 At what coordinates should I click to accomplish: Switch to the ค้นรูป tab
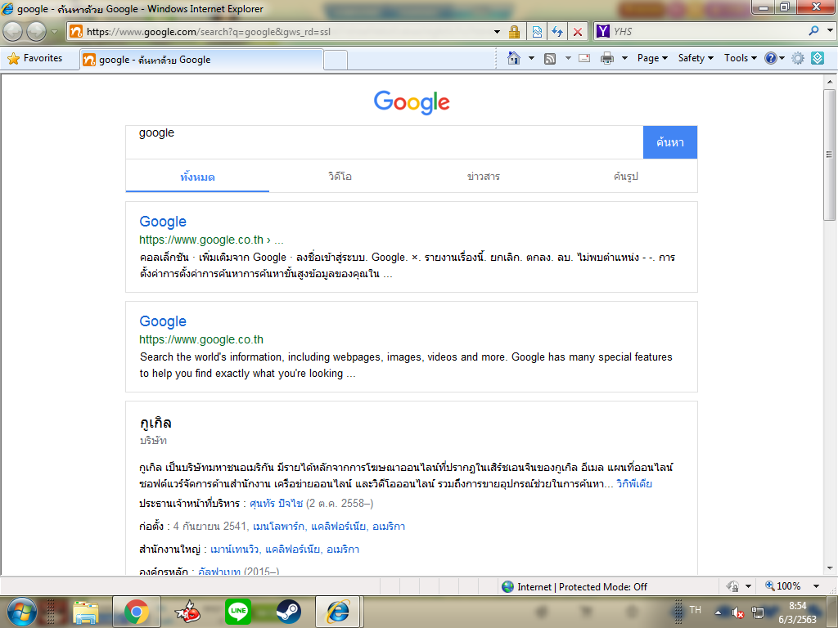pyautogui.click(x=626, y=177)
